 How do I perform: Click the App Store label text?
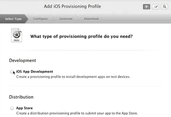pyautogui.click(x=25, y=108)
